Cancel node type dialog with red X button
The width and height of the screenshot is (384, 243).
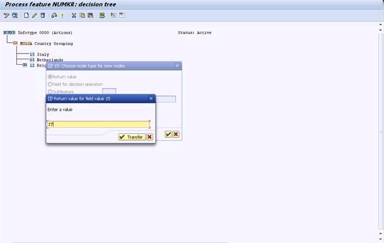176,134
